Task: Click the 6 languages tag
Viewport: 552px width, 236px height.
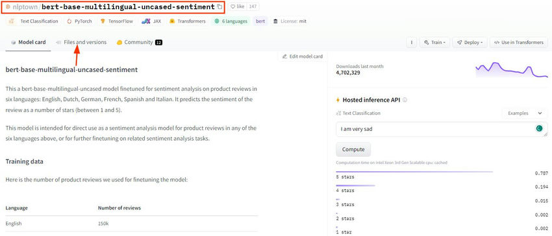Action: click(231, 21)
